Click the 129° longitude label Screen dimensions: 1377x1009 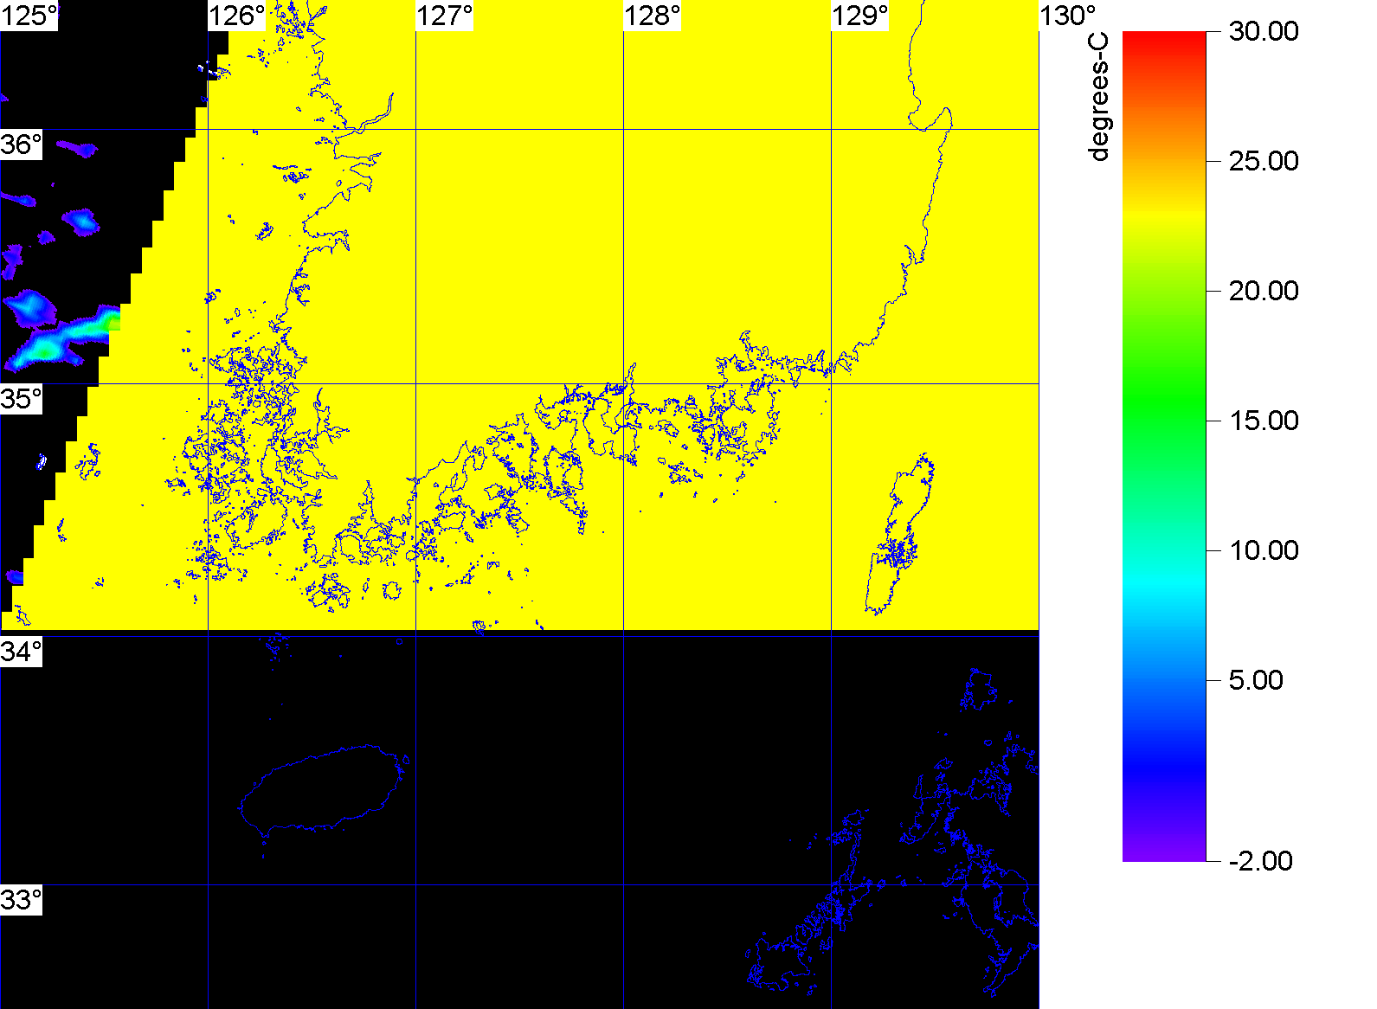[860, 16]
